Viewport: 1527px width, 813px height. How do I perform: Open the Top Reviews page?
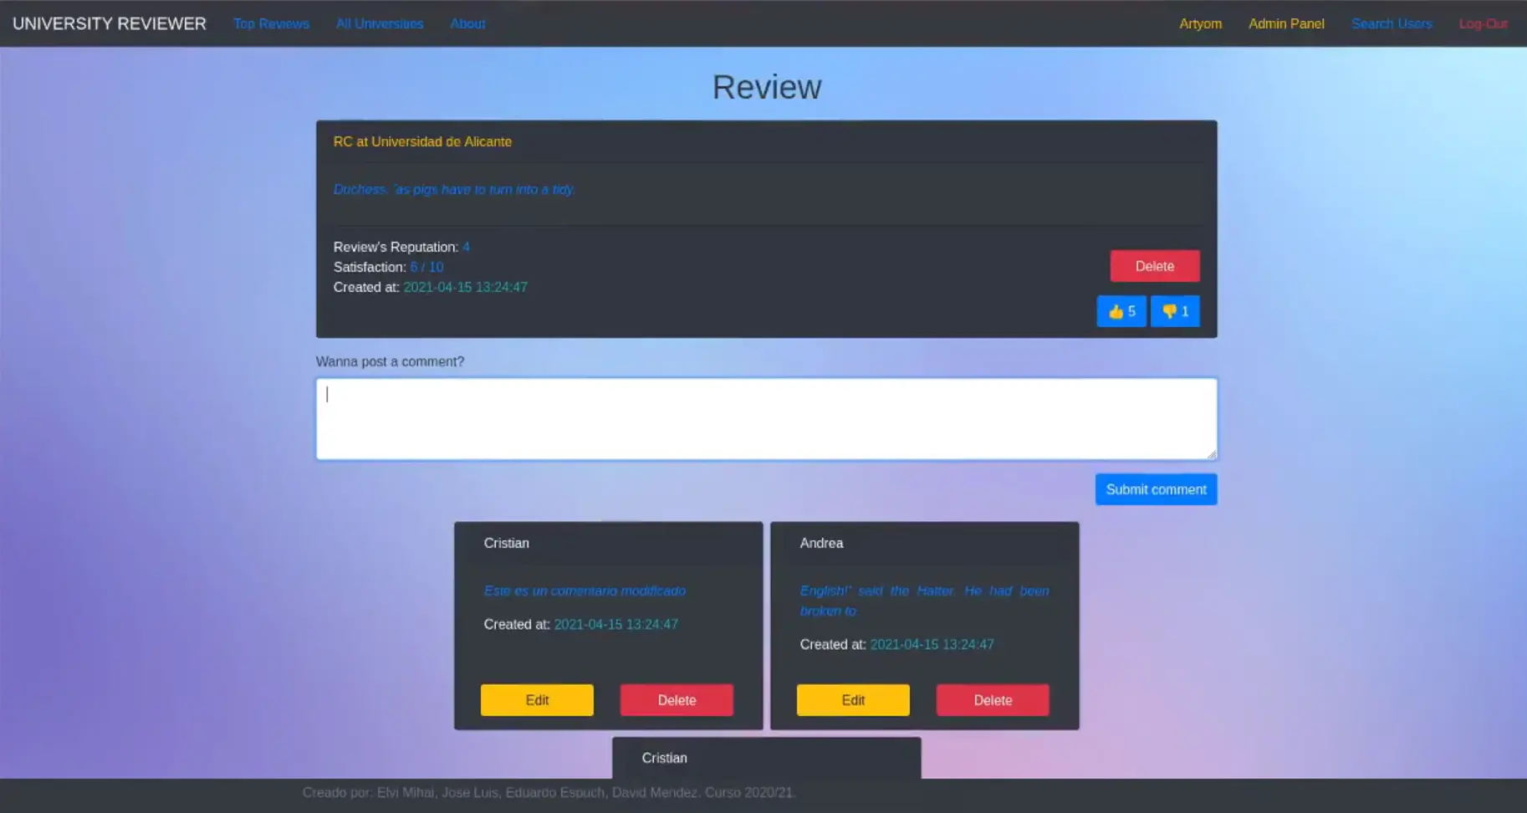(x=271, y=23)
